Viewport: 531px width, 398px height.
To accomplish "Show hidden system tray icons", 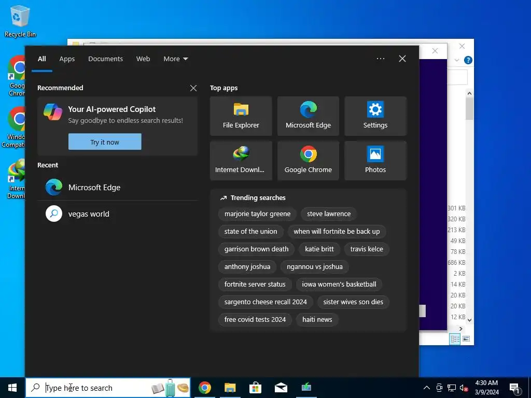I will (x=427, y=388).
